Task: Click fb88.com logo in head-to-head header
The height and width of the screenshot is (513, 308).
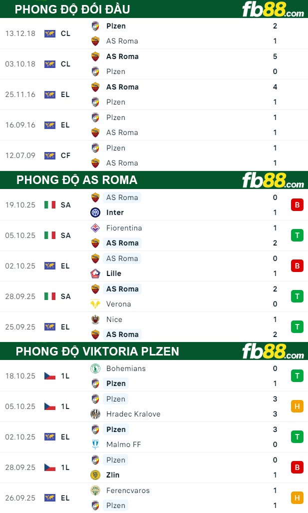Action: 273,9
